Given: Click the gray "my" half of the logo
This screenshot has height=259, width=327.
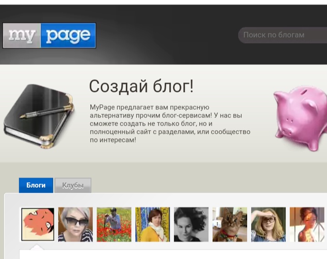Looking at the screenshot, I should point(22,35).
